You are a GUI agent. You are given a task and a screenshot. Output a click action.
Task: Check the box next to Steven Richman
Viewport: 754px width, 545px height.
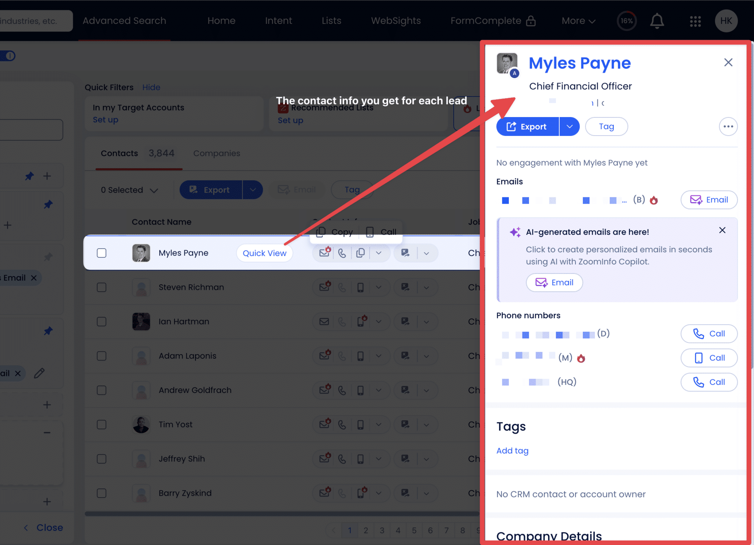pyautogui.click(x=102, y=287)
